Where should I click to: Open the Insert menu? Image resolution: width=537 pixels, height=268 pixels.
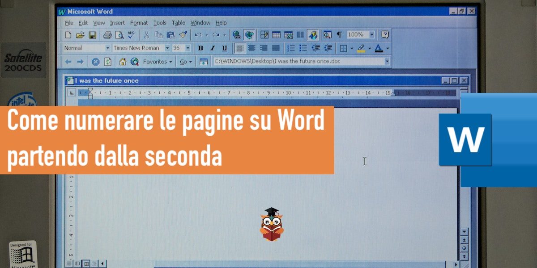tap(118, 23)
